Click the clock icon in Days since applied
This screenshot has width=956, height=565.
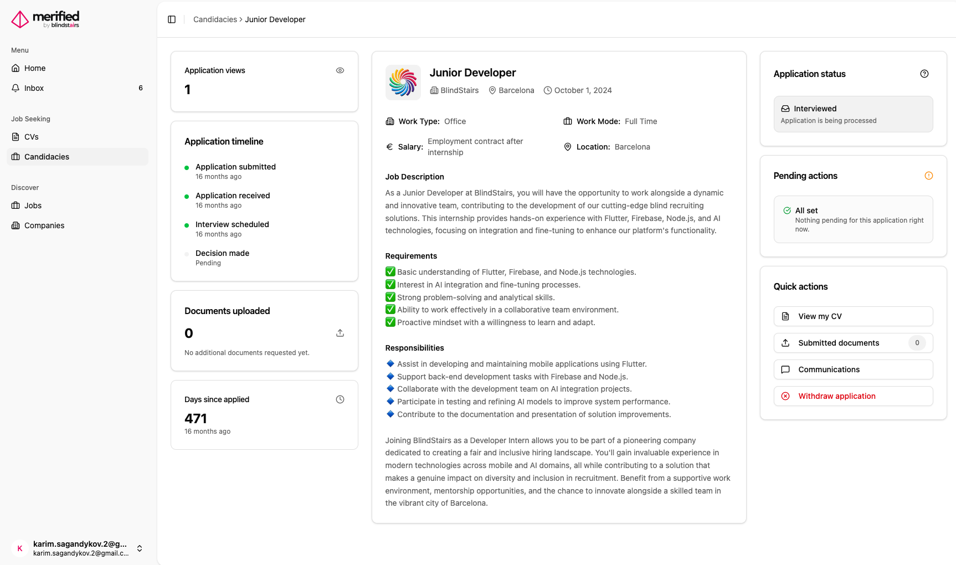[x=340, y=399]
